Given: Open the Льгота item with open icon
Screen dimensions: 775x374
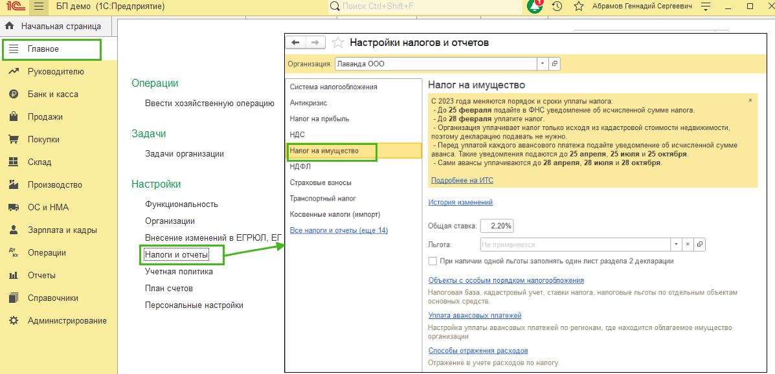Looking at the screenshot, I should [x=699, y=245].
